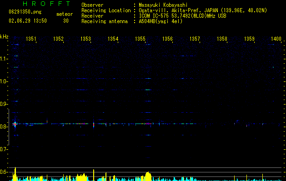Click the location text Ogata-vill. Akita-Pref. JAPAN

pyautogui.click(x=178, y=10)
